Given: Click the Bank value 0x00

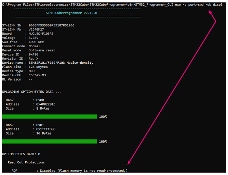Looking at the screenshot, I should coord(40,100).
